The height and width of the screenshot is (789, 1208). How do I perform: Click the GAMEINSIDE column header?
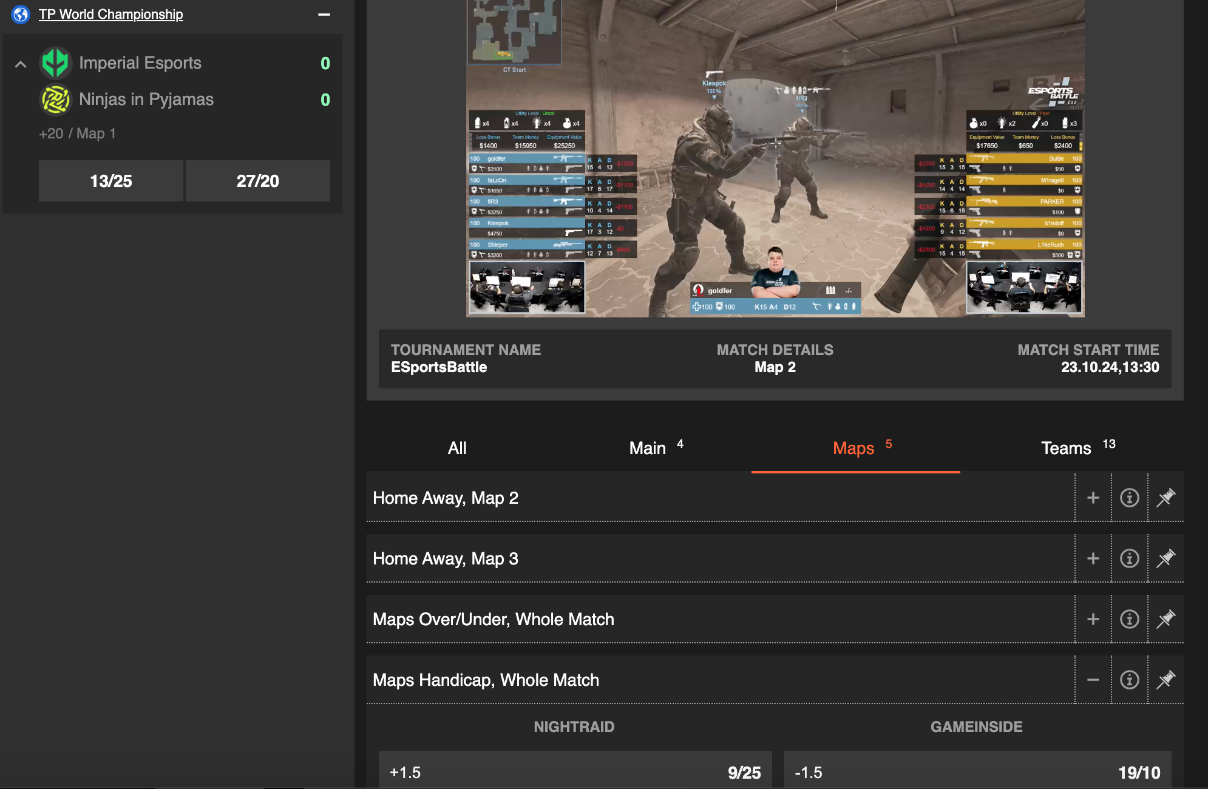[x=977, y=726]
